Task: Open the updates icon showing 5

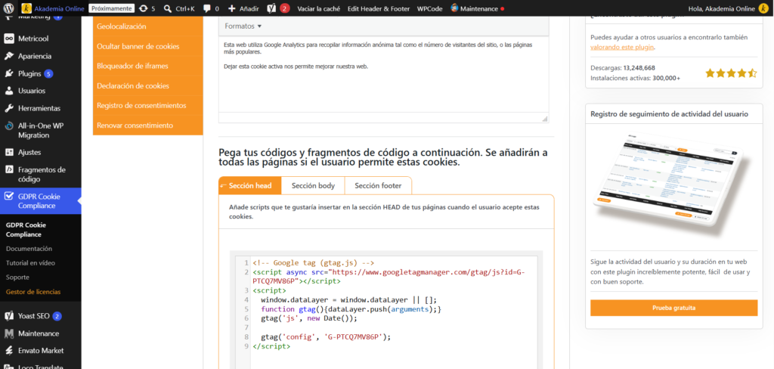Action: (x=143, y=8)
